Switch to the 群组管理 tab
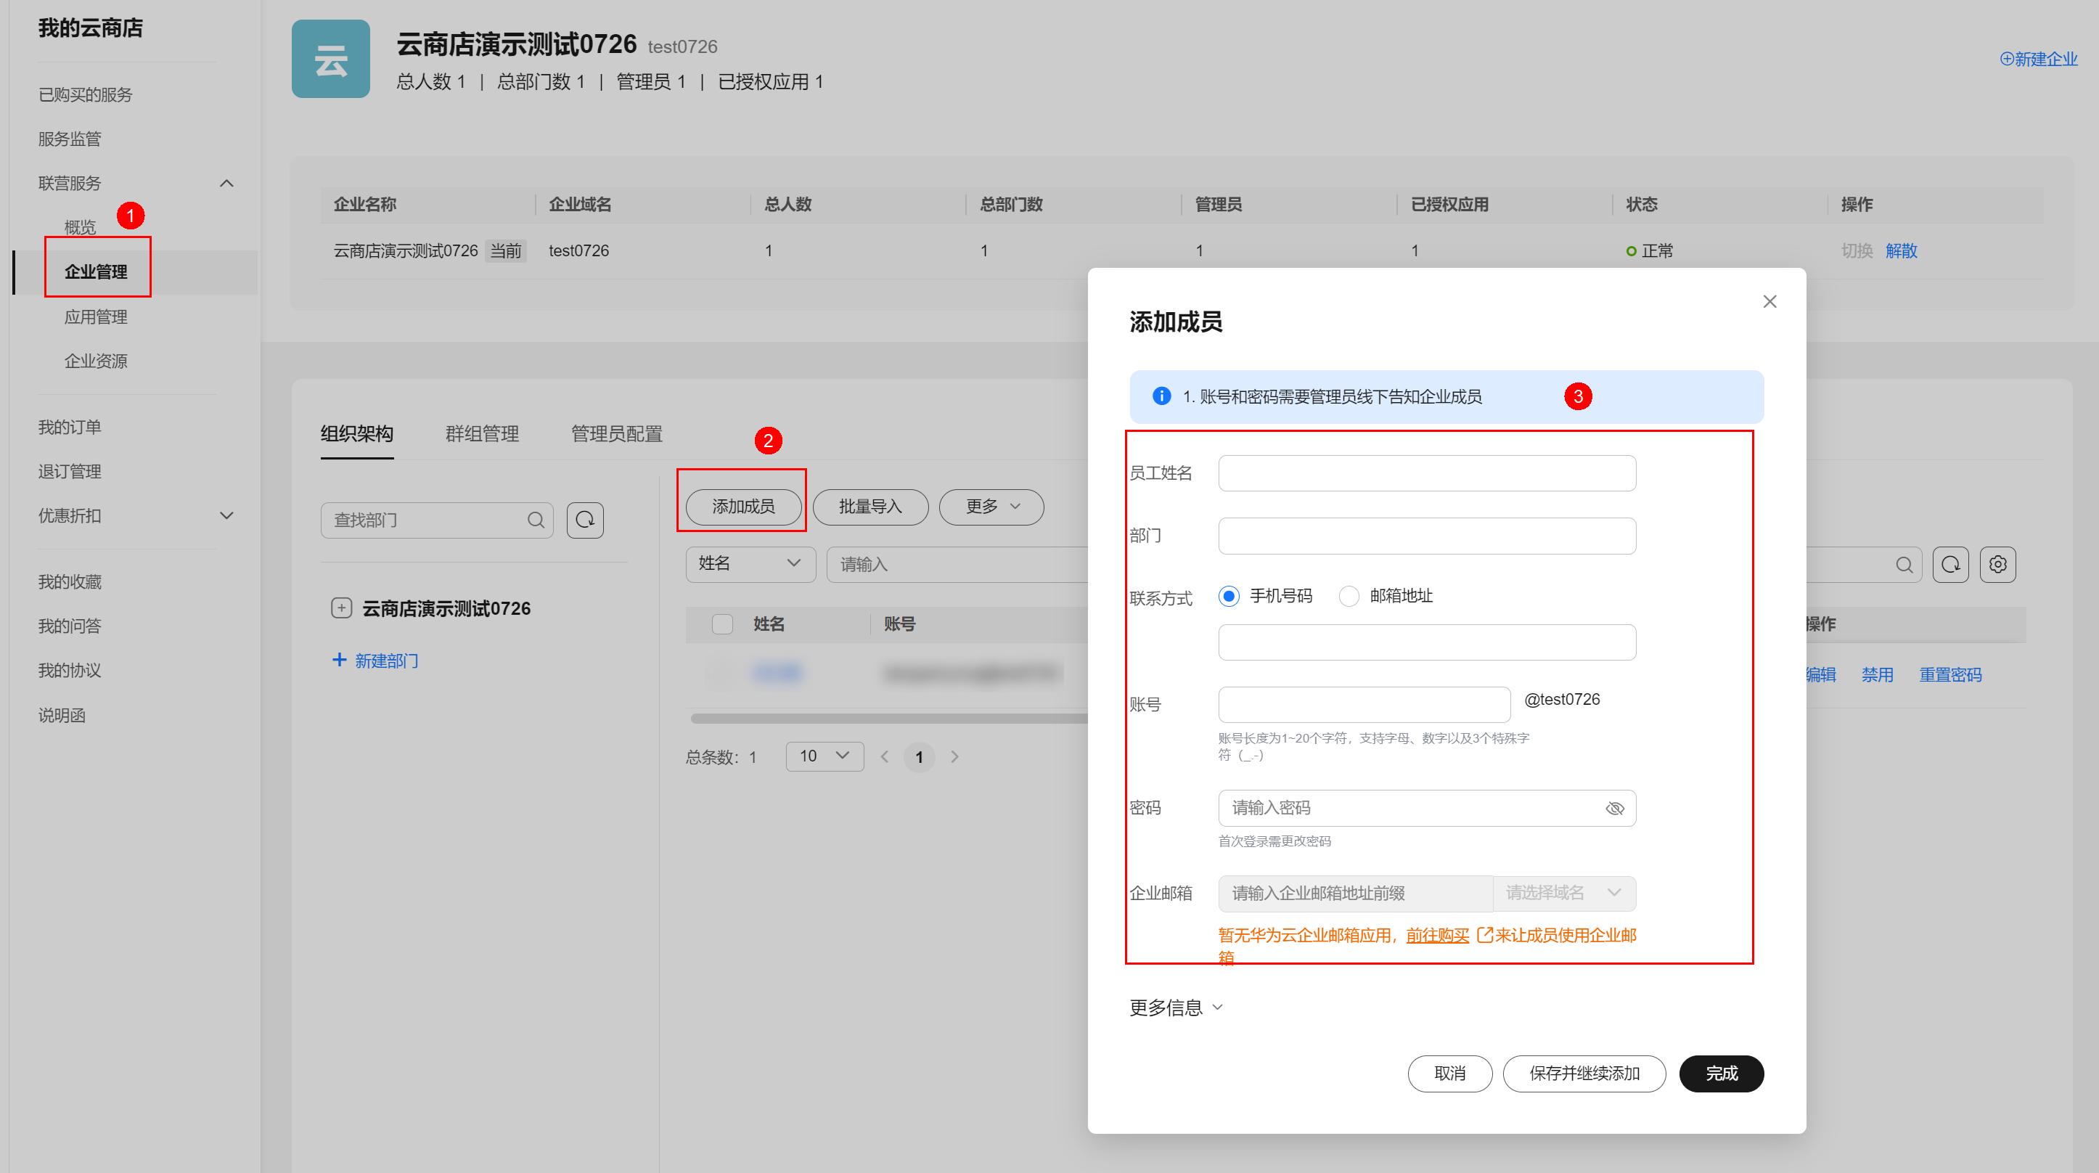 coord(481,433)
